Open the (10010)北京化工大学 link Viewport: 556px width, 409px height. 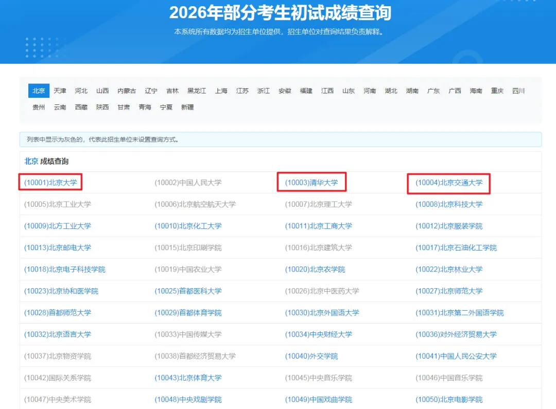[x=188, y=226]
